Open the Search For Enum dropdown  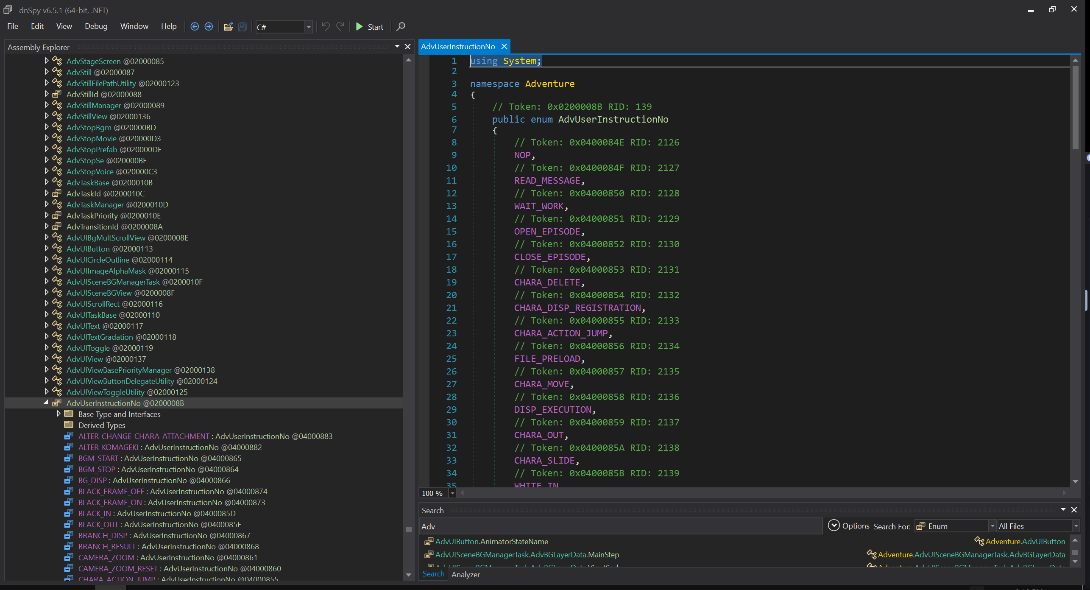pos(992,526)
